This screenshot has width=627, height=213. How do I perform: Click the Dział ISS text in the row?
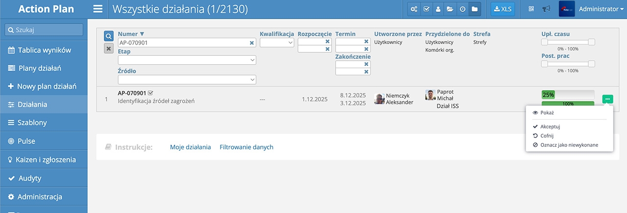(x=448, y=106)
